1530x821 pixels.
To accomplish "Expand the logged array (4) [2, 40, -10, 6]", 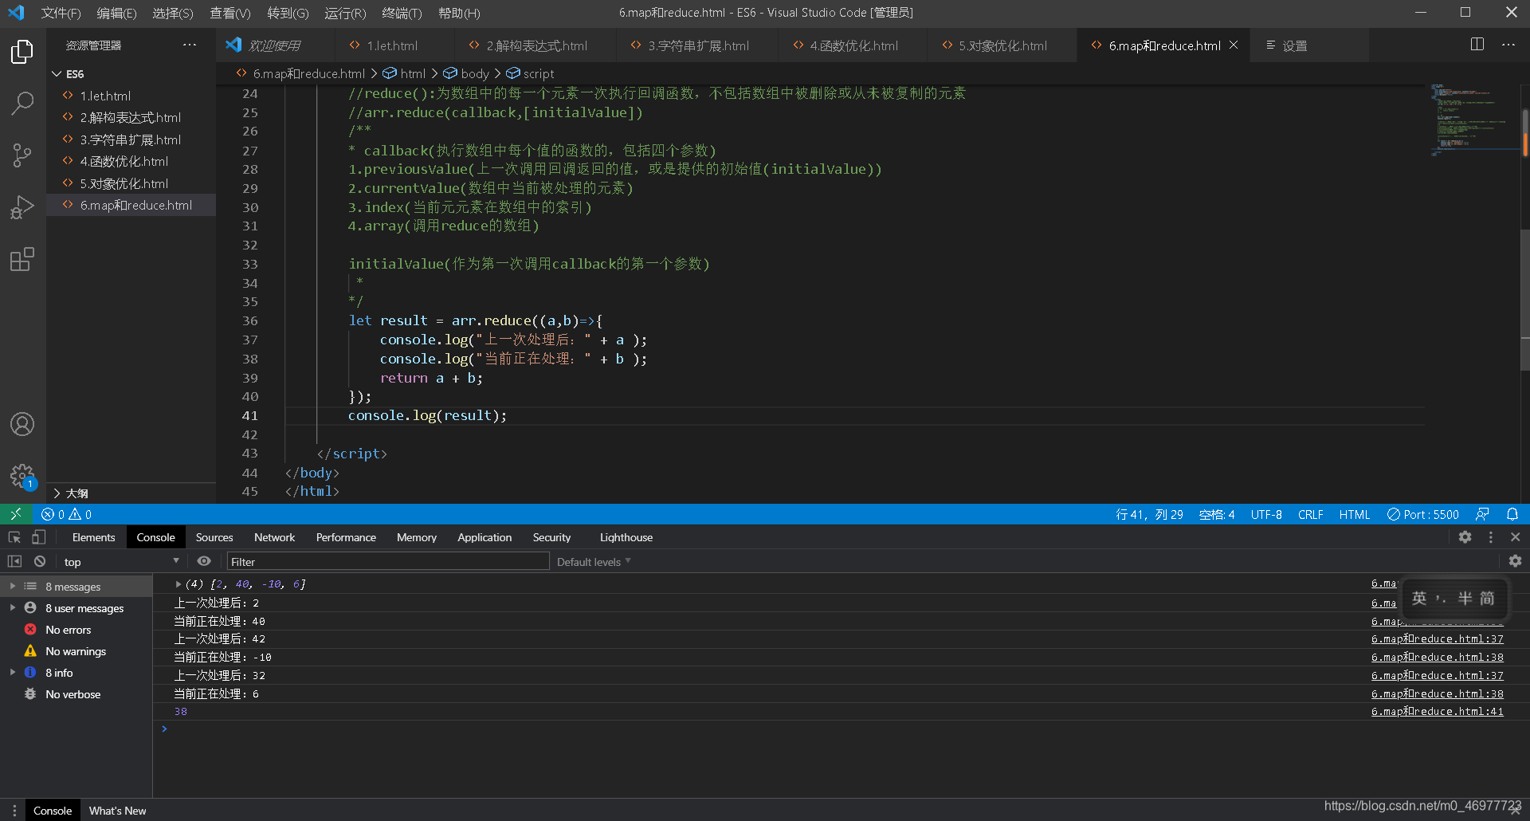I will tap(178, 584).
